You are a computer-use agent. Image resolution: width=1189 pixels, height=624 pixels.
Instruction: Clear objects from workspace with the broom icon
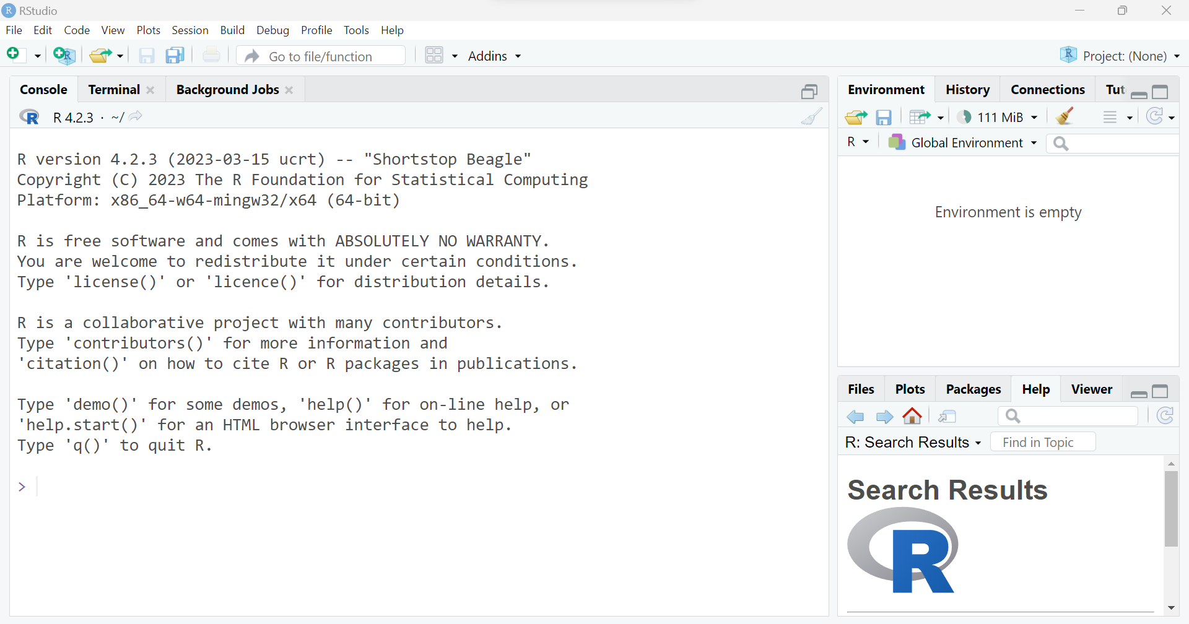(x=1065, y=116)
